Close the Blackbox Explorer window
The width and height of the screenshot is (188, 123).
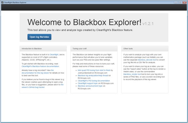pos(185,3)
